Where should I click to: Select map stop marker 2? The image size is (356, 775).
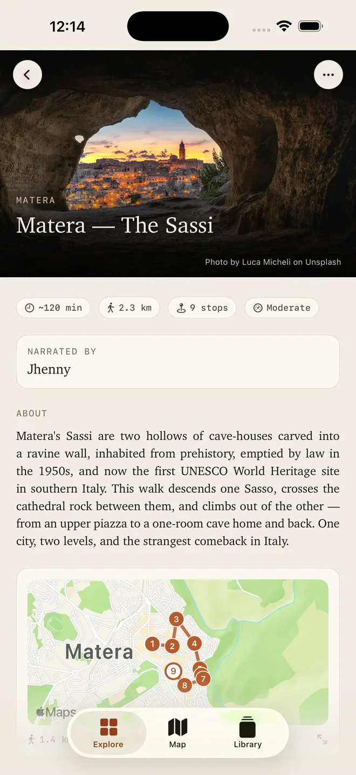(x=172, y=646)
